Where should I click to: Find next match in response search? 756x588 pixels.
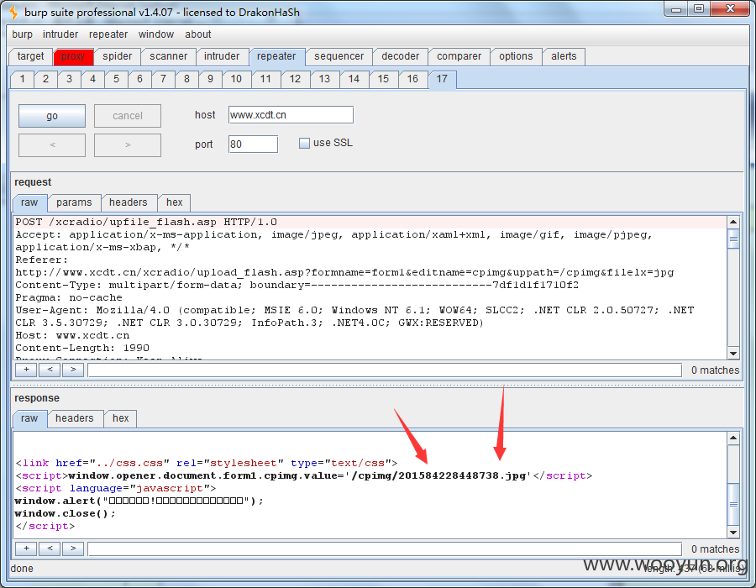click(x=73, y=549)
